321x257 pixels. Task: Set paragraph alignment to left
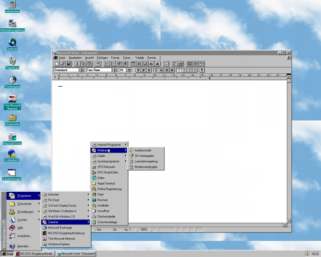156,70
